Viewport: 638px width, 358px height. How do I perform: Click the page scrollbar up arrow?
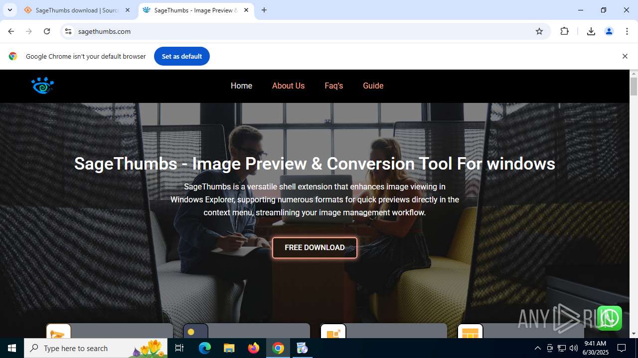coord(634,74)
